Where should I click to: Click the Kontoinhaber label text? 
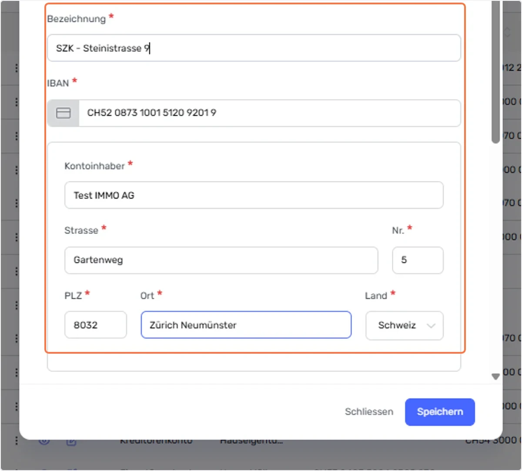(x=95, y=166)
